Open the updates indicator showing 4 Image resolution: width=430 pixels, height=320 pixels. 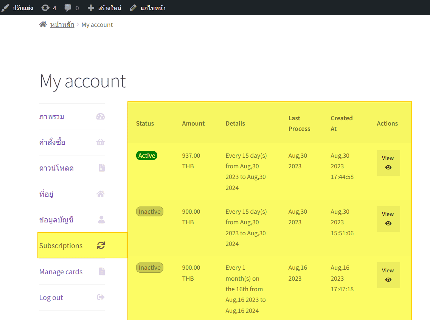48,8
